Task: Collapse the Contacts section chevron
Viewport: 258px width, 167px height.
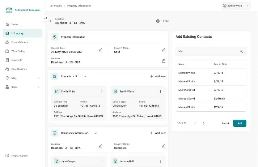Action: (x=85, y=76)
